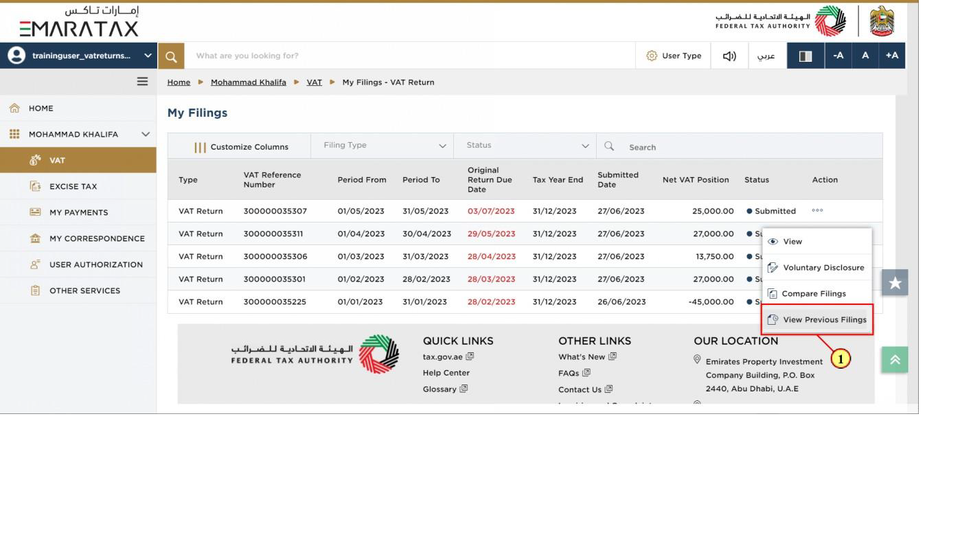Click the search magnifier icon in top bar
The width and height of the screenshot is (971, 550).
pos(172,56)
